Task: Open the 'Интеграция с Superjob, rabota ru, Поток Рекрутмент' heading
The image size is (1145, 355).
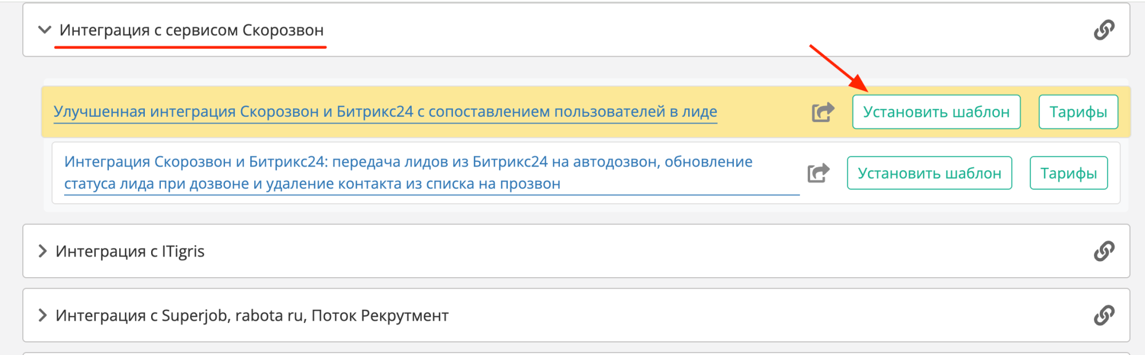Action: pyautogui.click(x=252, y=315)
